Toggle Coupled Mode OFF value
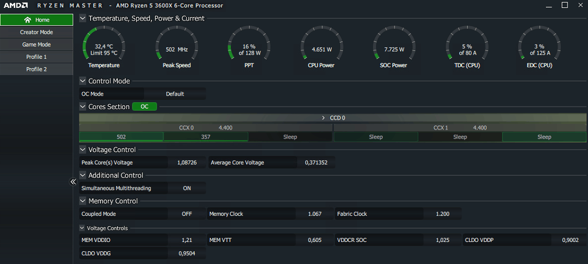The image size is (588, 264). point(187,214)
